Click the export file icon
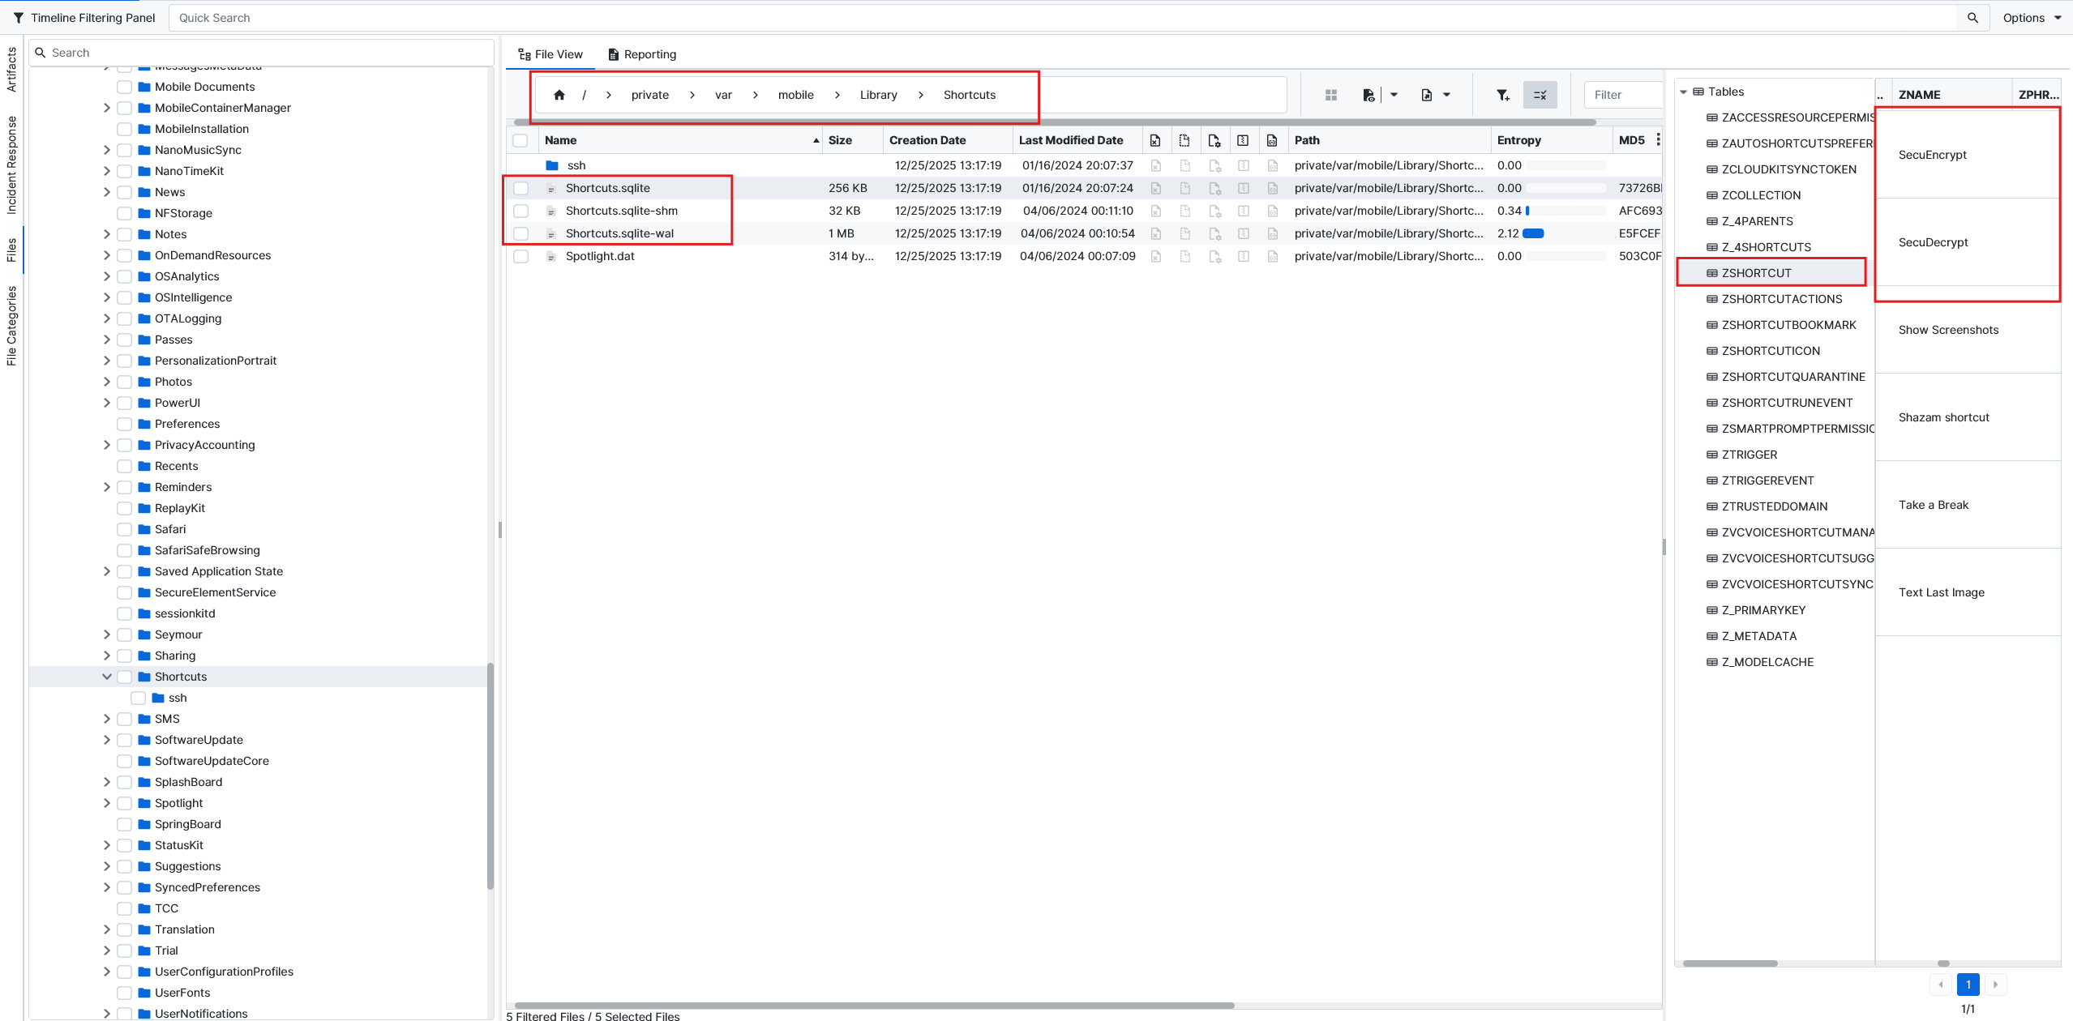 pyautogui.click(x=1427, y=95)
